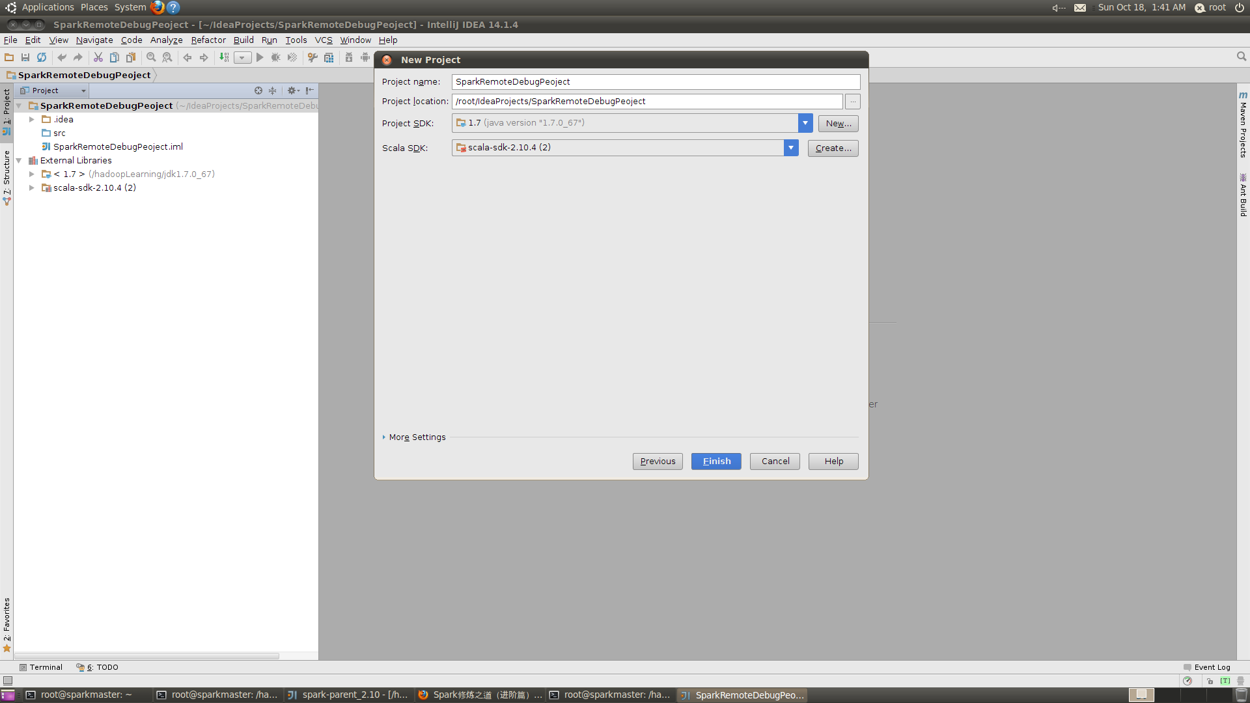This screenshot has height=703, width=1250.
Task: Click the Undo toolbar icon
Action: click(62, 57)
